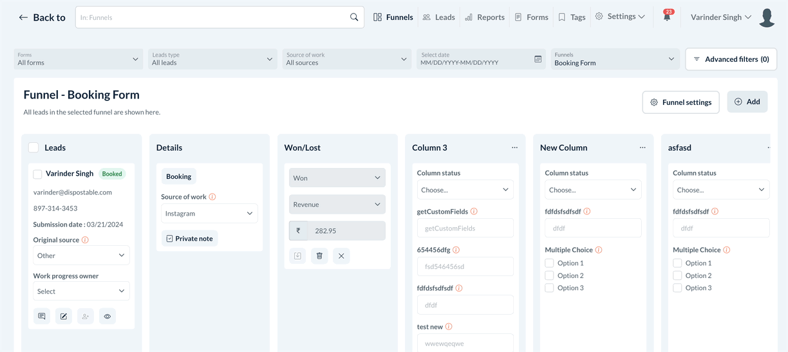Click the back arrow icon

[23, 17]
